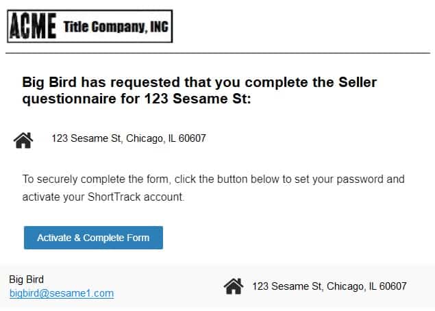
Task: Open the bigbird@sesame1.com email link
Action: pos(62,293)
